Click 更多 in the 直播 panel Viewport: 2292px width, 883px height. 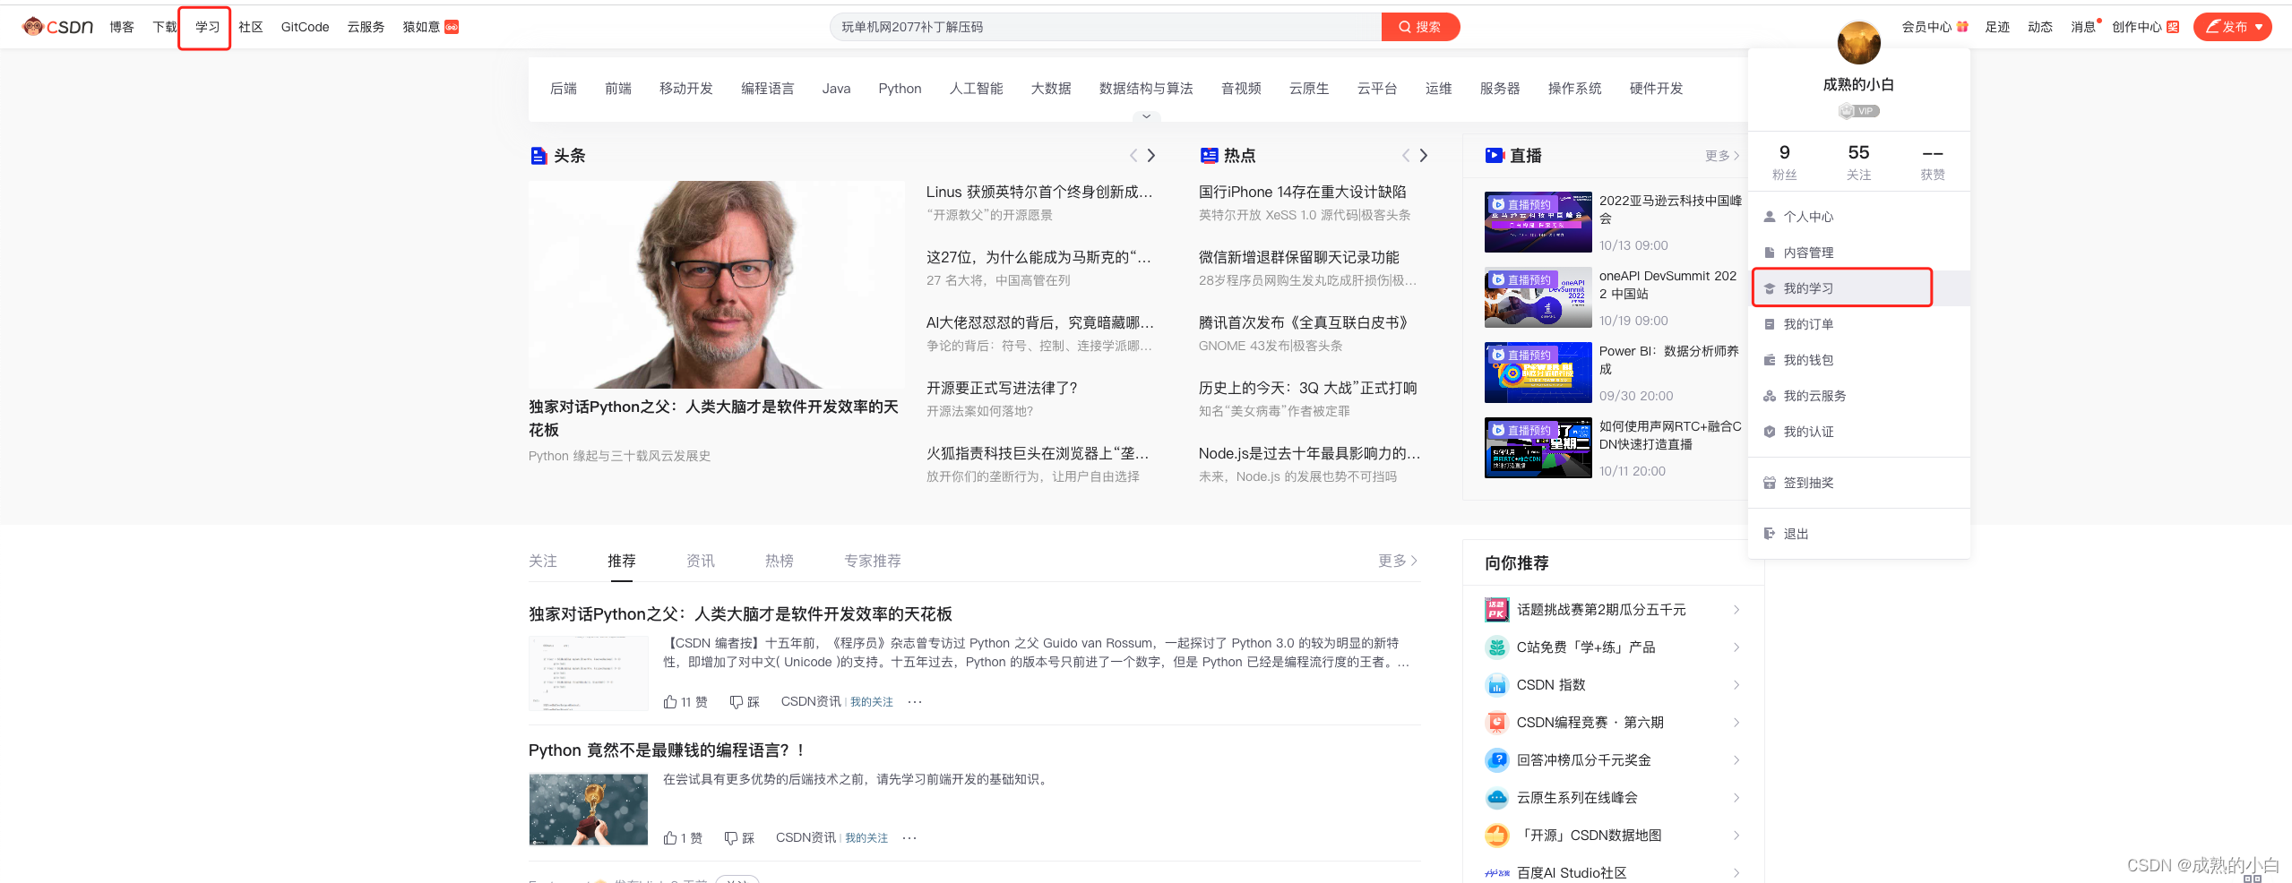coord(1722,156)
